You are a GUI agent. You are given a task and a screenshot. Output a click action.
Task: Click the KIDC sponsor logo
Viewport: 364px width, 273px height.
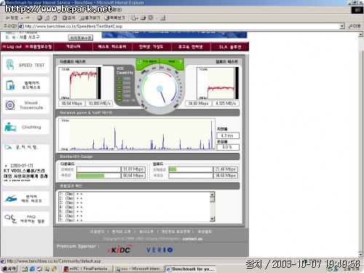(119, 250)
